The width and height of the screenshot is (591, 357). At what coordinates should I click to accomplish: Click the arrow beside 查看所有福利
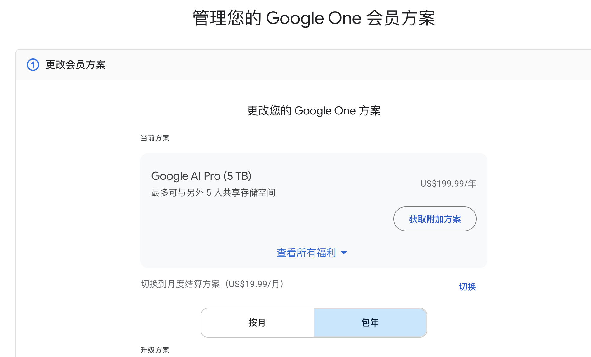pos(344,253)
